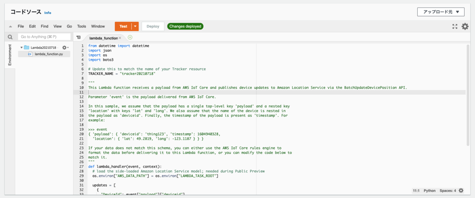Add a new tab with plus icon

130,37
